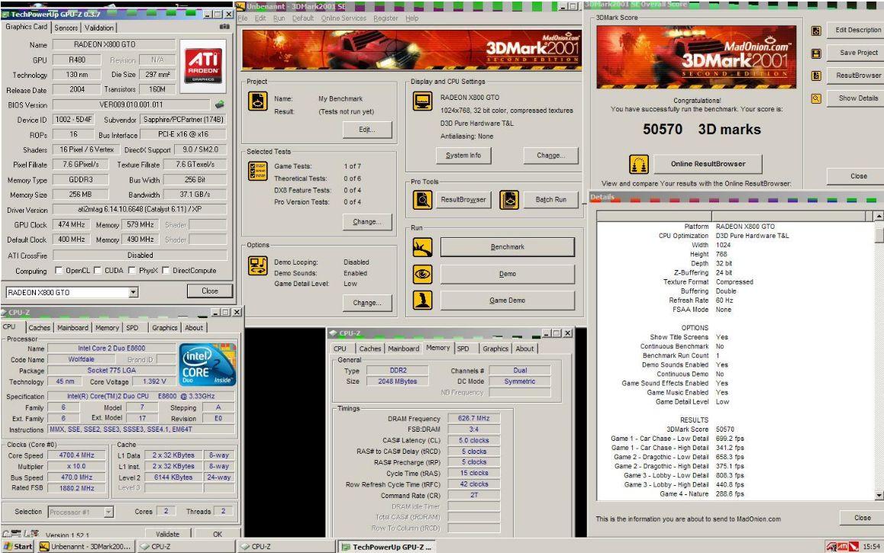This screenshot has height=553, width=884.
Task: Click the Caches tab in left CPU-Z window
Action: pyautogui.click(x=39, y=328)
